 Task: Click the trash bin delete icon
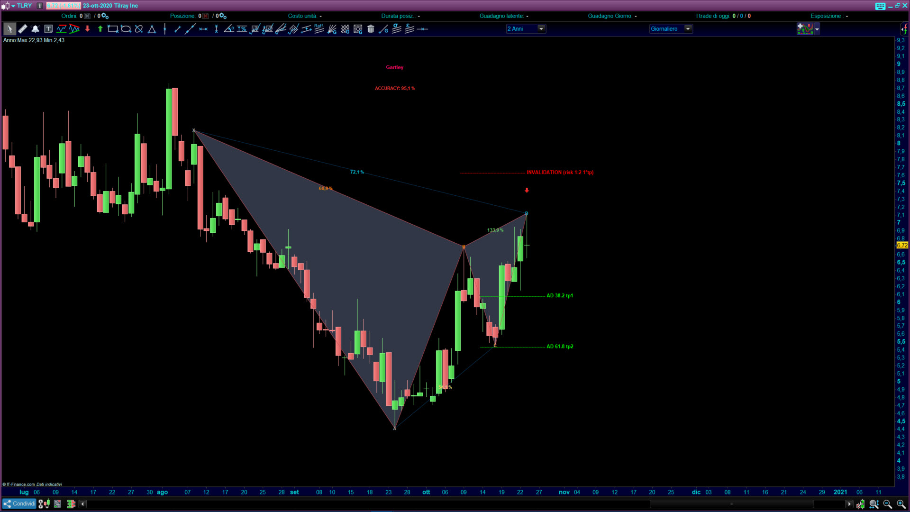tap(371, 29)
